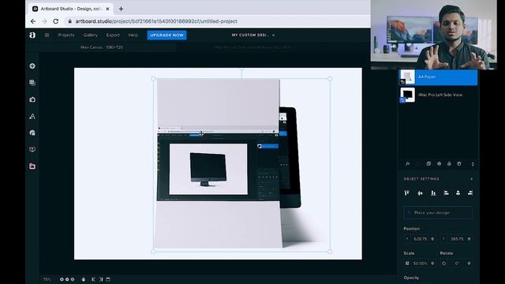The image size is (505, 284).
Task: Open the red folder icon in left sidebar
Action: click(x=32, y=166)
